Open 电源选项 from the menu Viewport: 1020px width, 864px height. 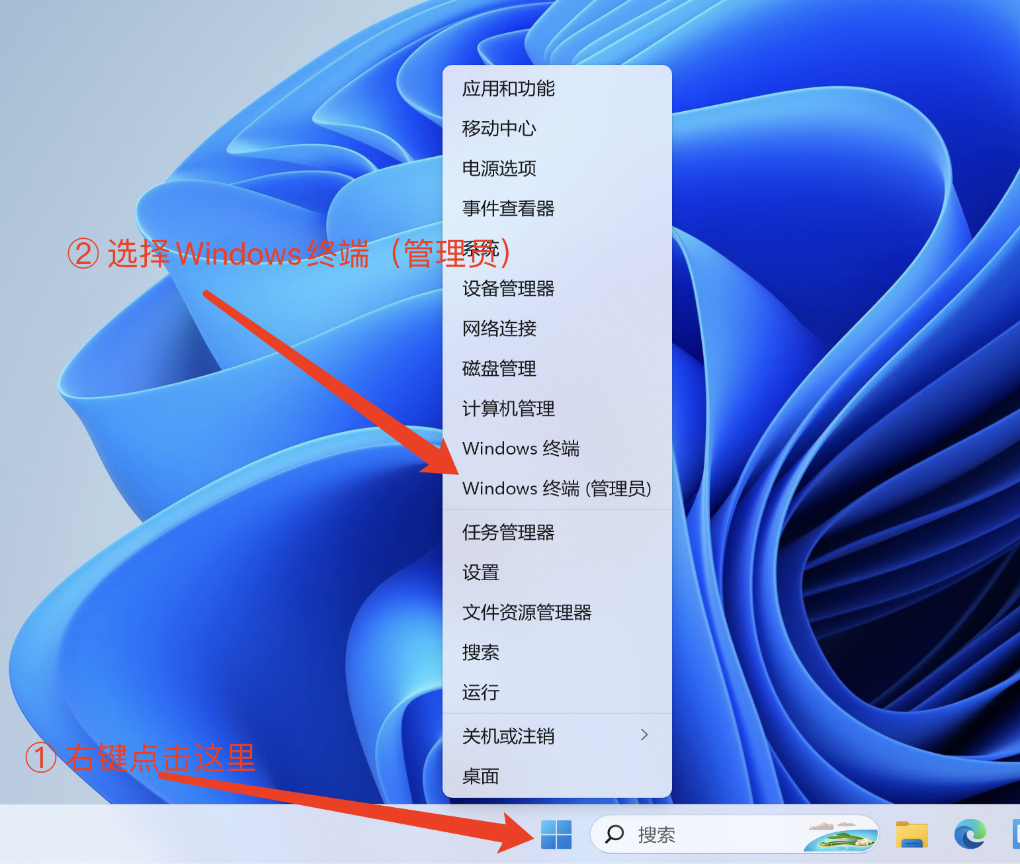(x=557, y=169)
